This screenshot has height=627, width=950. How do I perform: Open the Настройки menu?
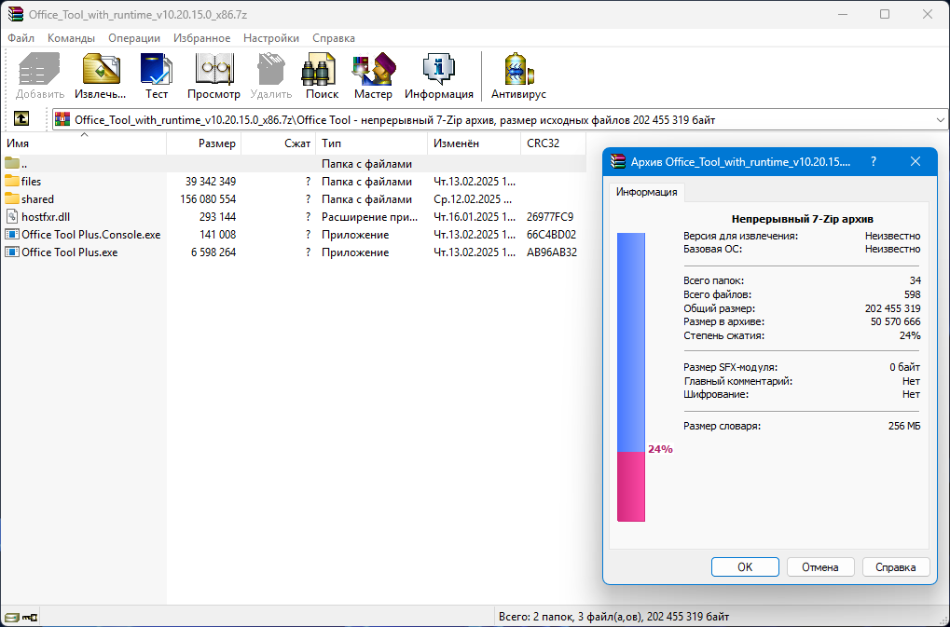coord(270,38)
